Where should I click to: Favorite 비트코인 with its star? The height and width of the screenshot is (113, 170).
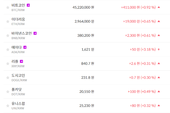coord(8,7)
